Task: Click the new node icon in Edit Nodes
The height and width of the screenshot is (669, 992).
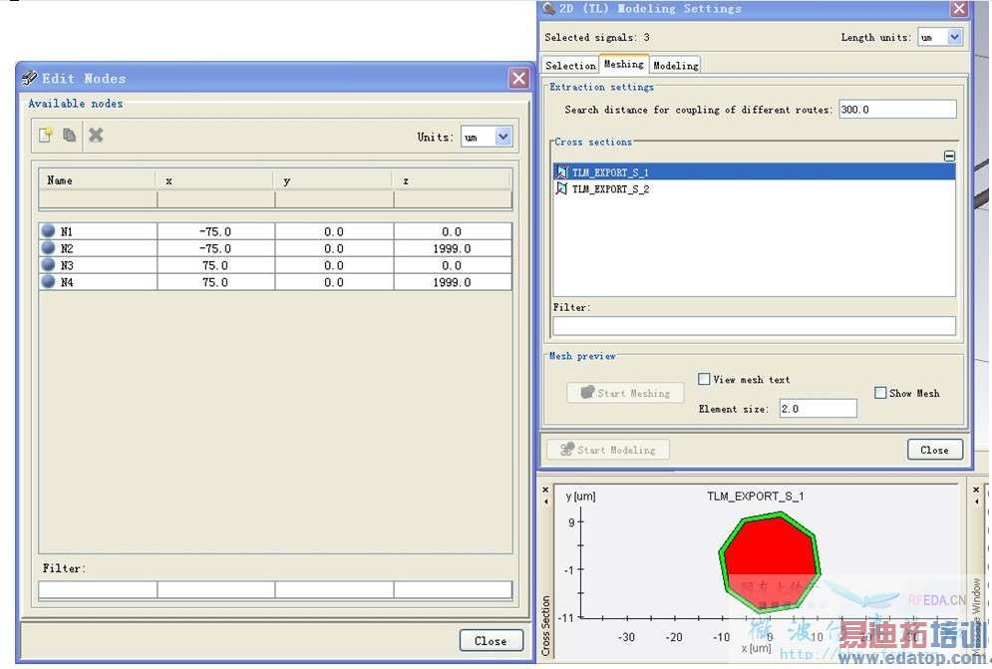Action: (46, 135)
